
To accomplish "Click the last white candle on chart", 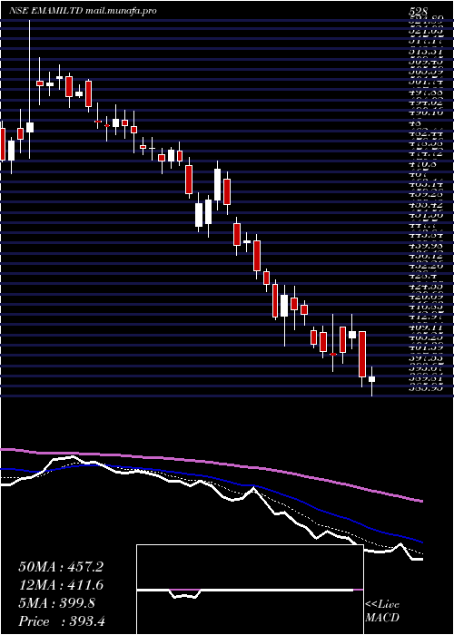I will [371, 379].
